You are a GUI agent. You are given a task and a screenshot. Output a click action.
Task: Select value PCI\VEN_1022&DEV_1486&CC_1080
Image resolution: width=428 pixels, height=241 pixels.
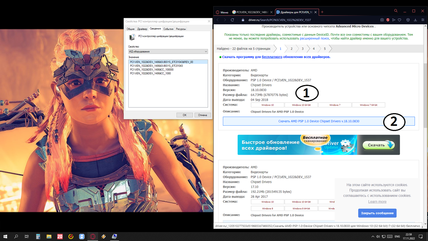point(150,73)
